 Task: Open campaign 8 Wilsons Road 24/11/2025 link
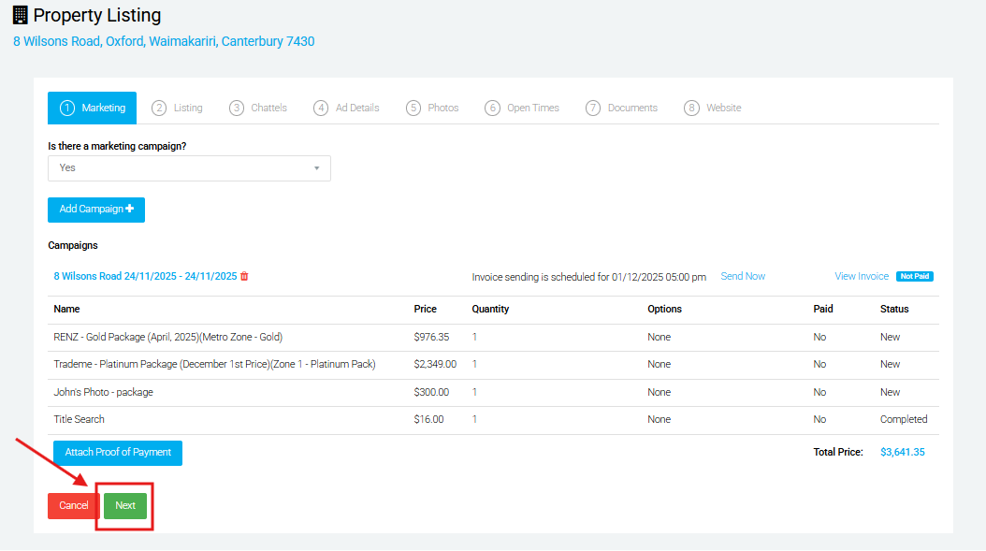(x=145, y=276)
